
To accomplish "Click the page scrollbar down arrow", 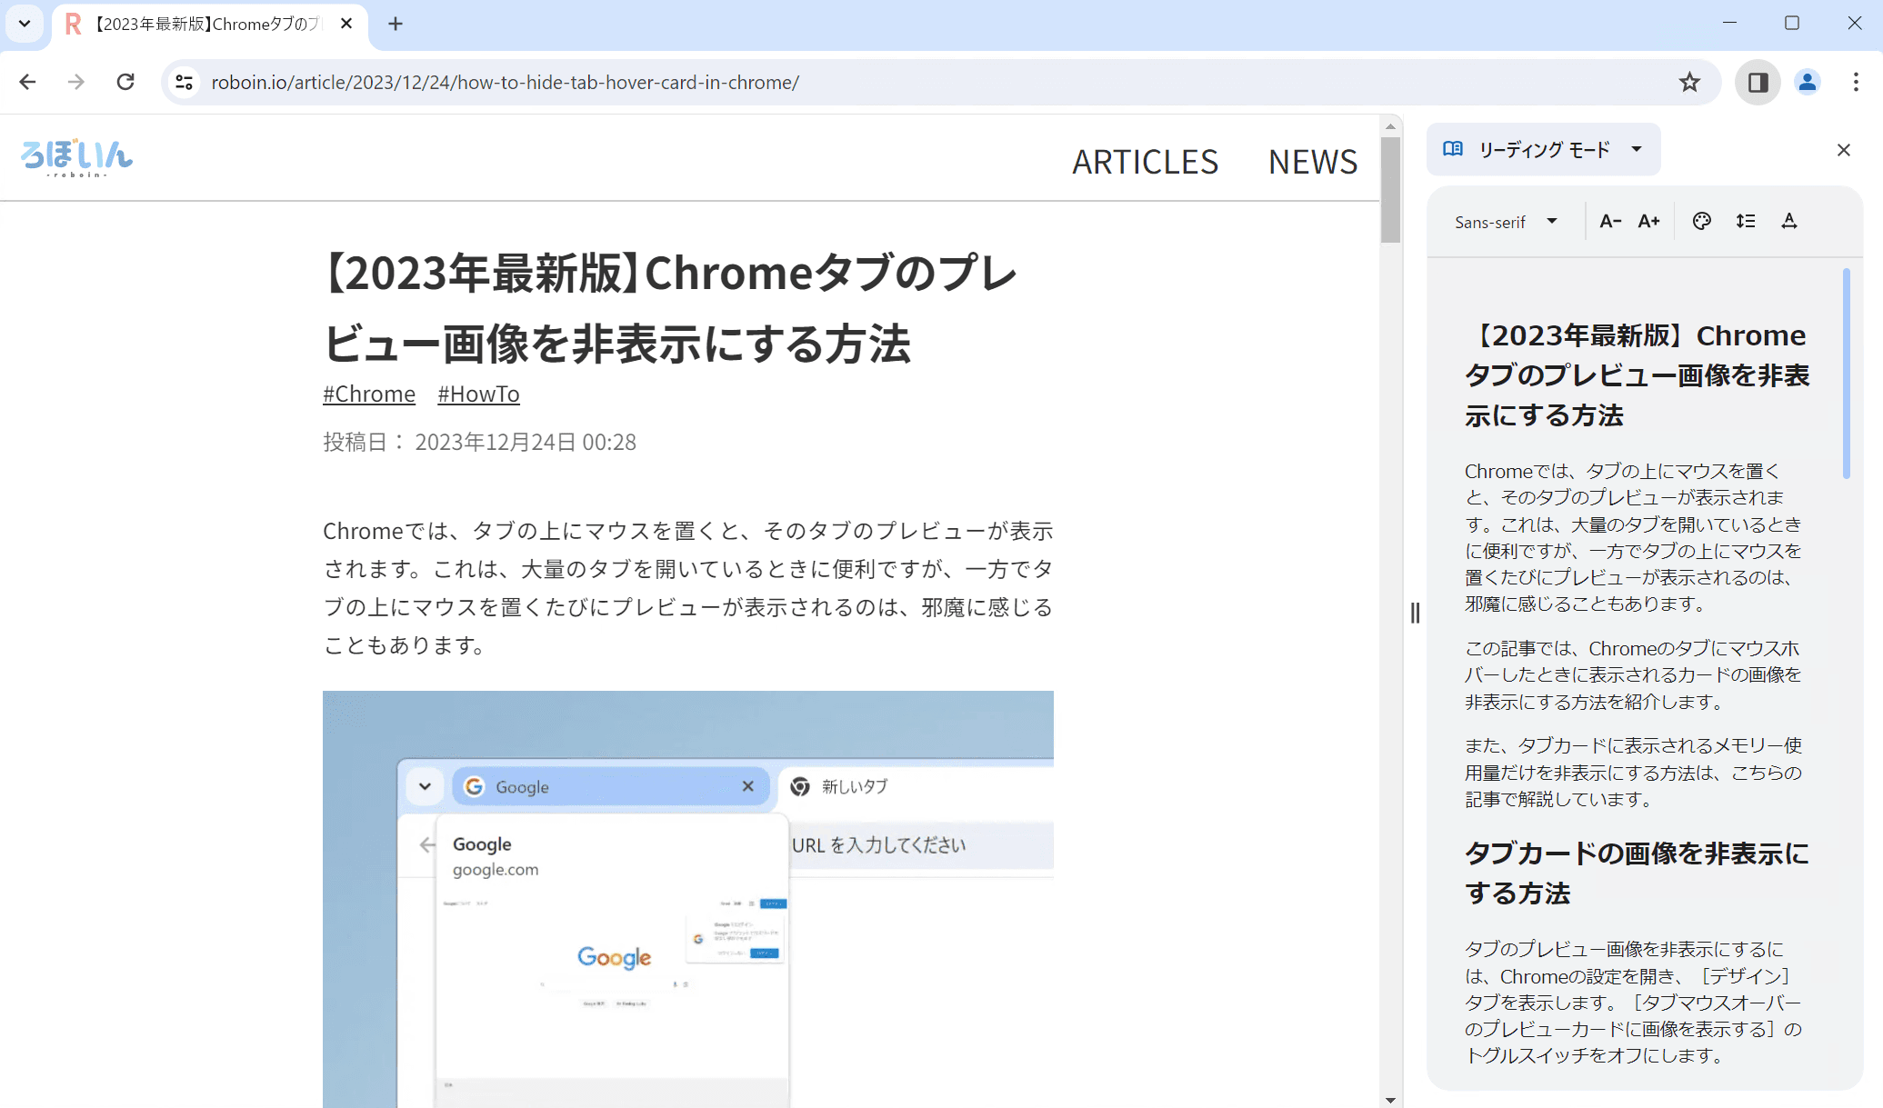I will [x=1390, y=1099].
